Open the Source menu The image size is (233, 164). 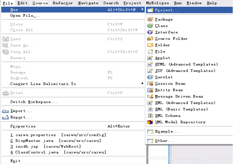[40, 3]
